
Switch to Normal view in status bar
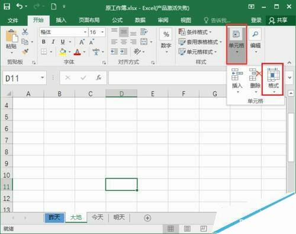click(170, 229)
